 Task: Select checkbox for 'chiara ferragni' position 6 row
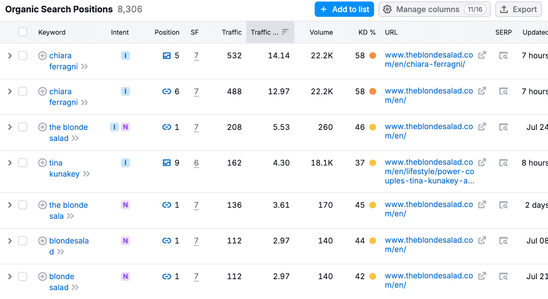23,91
